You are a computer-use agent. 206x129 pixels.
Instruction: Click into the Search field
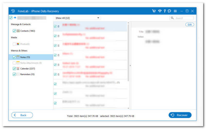click(x=182, y=18)
